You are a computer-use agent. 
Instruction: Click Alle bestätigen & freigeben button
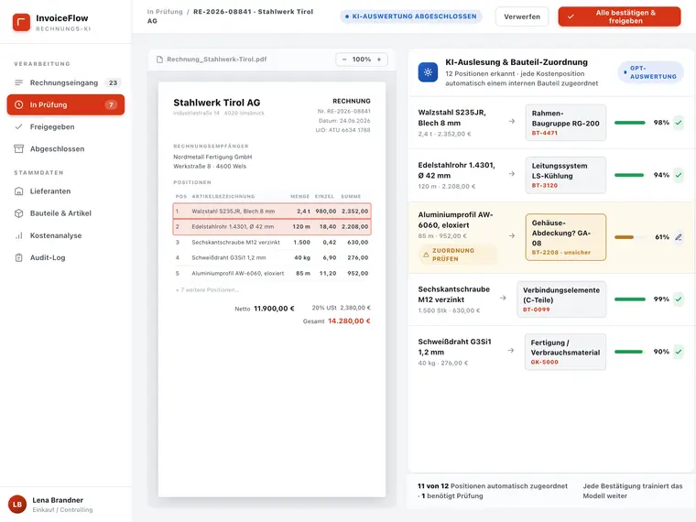pos(619,16)
